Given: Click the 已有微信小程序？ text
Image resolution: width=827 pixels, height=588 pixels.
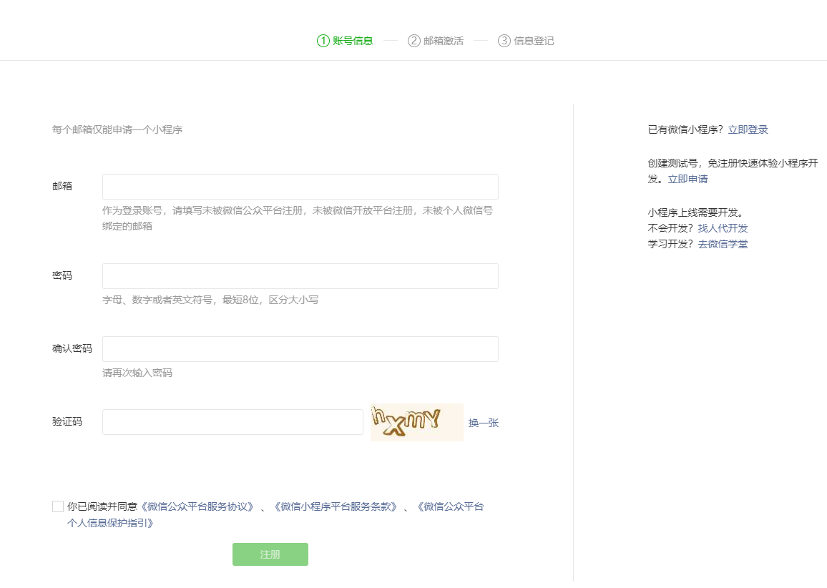Looking at the screenshot, I should tap(685, 129).
